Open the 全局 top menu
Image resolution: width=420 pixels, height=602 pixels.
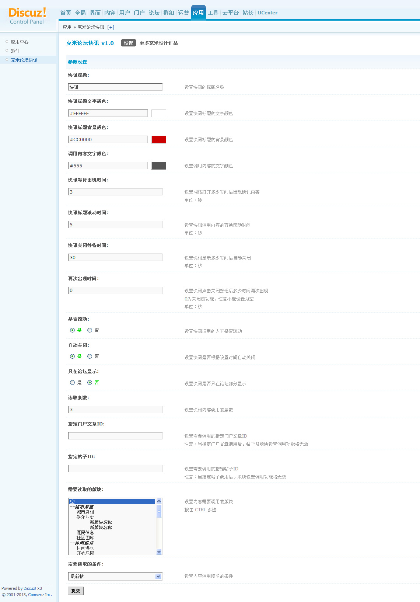tap(80, 13)
